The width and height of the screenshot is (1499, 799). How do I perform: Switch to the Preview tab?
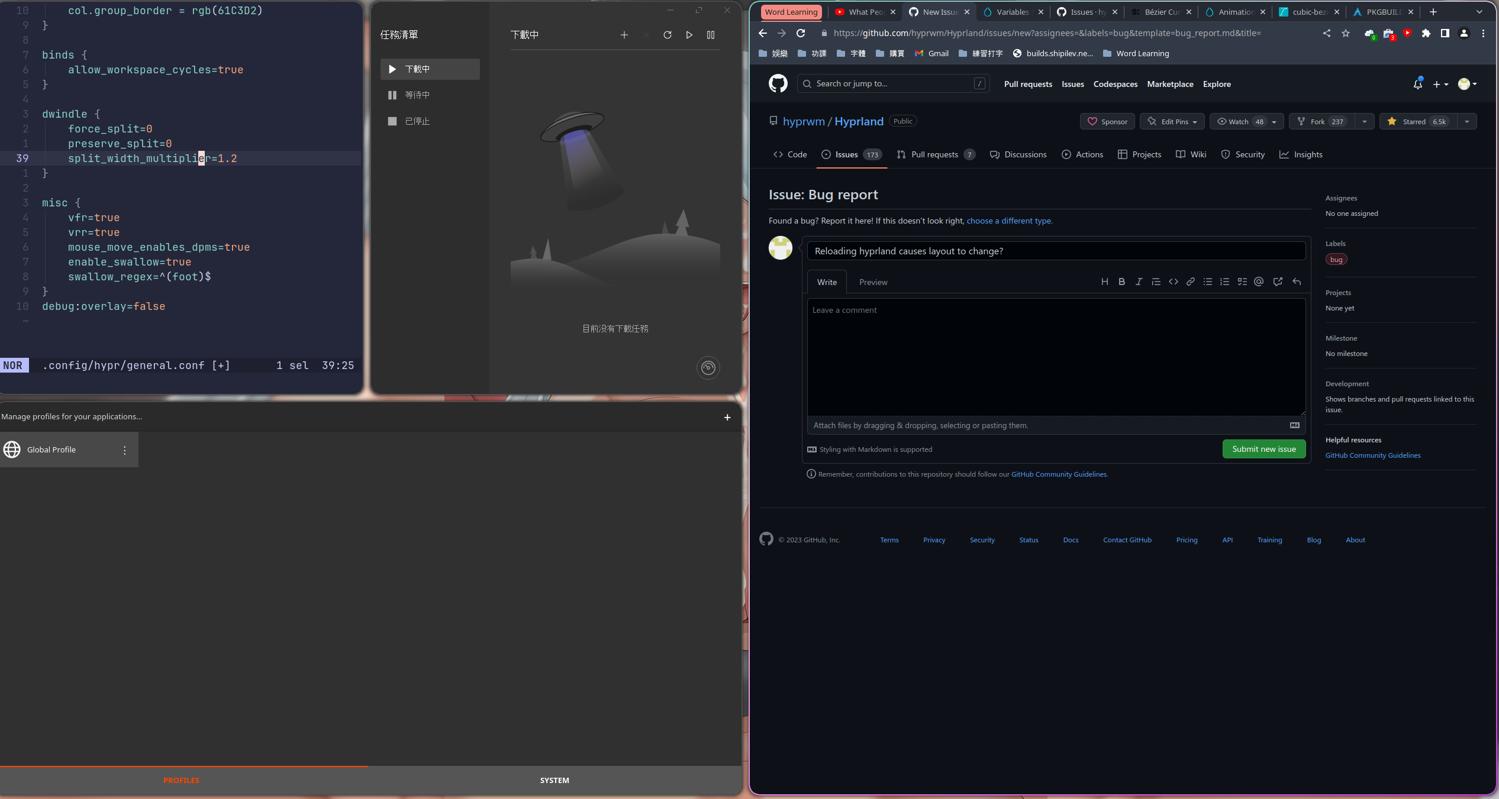click(x=873, y=282)
